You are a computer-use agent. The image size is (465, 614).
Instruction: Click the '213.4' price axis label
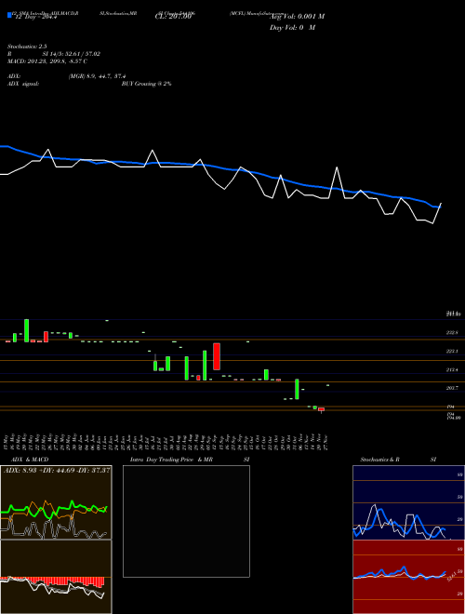click(452, 369)
